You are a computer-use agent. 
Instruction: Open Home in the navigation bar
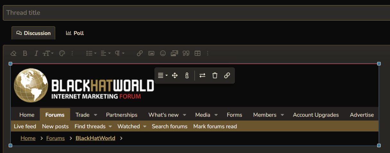click(x=27, y=115)
